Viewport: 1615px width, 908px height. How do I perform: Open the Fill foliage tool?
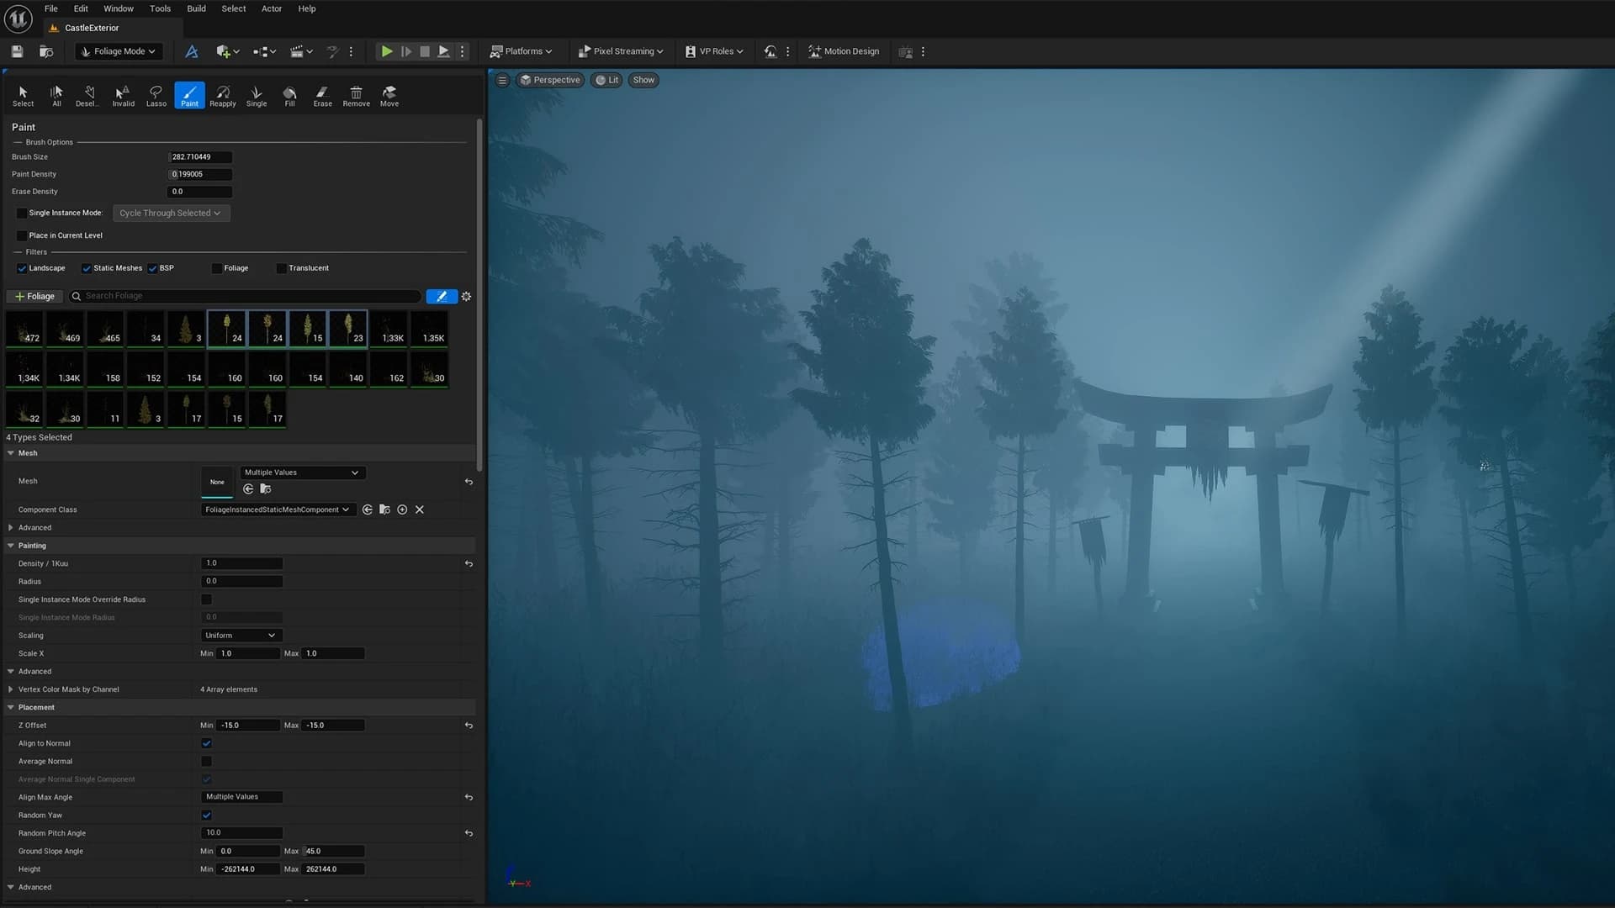[289, 95]
